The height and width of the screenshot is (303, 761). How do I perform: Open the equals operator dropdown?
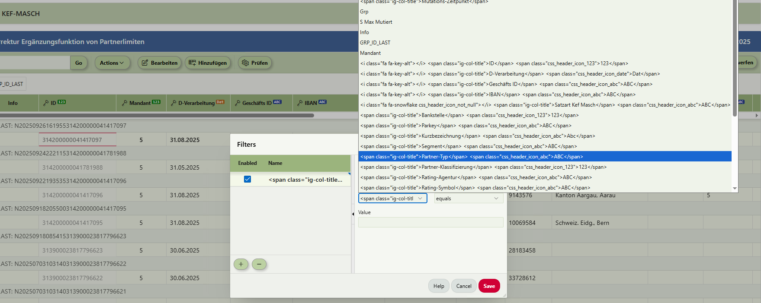pyautogui.click(x=468, y=199)
